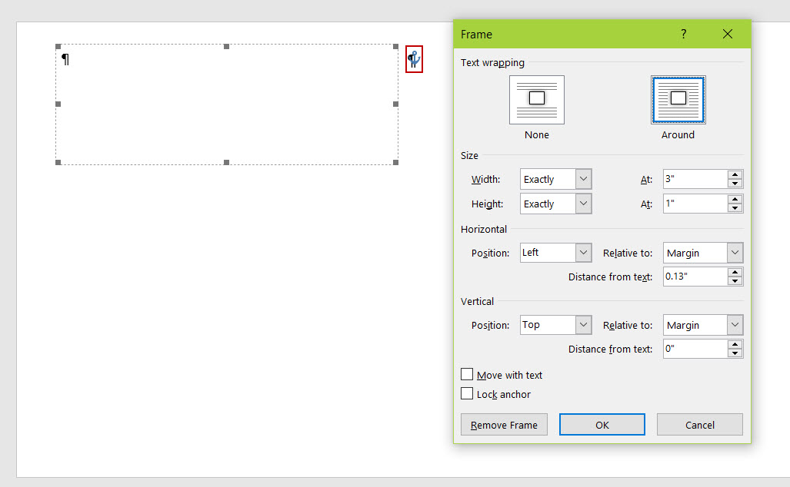The height and width of the screenshot is (487, 790).
Task: Select the Around text wrapping option
Action: (x=678, y=100)
